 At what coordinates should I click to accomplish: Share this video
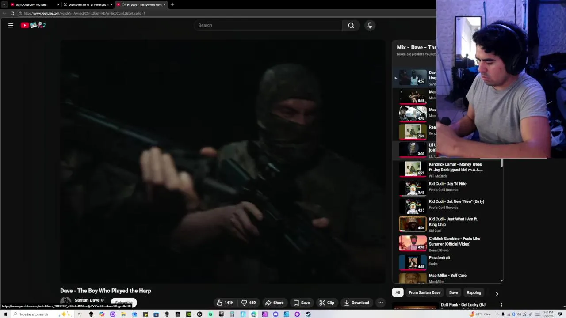[275, 303]
